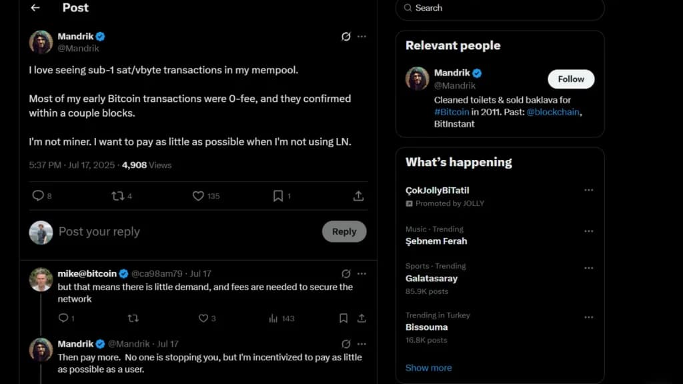Screen dimensions: 683x384
Task: Go back using the arrow icon
Action: (x=35, y=7)
